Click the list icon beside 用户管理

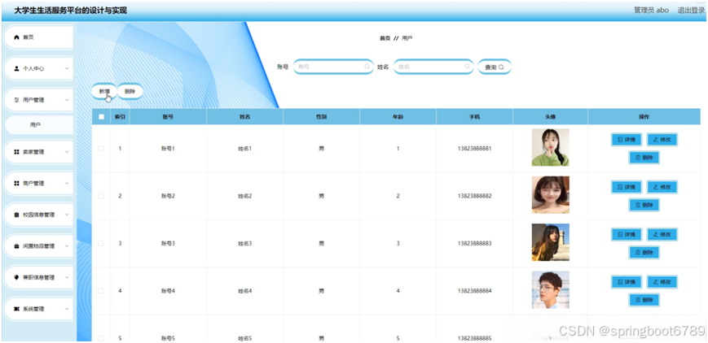click(17, 100)
